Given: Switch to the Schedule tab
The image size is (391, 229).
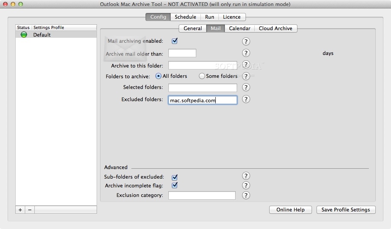Looking at the screenshot, I should tap(185, 17).
